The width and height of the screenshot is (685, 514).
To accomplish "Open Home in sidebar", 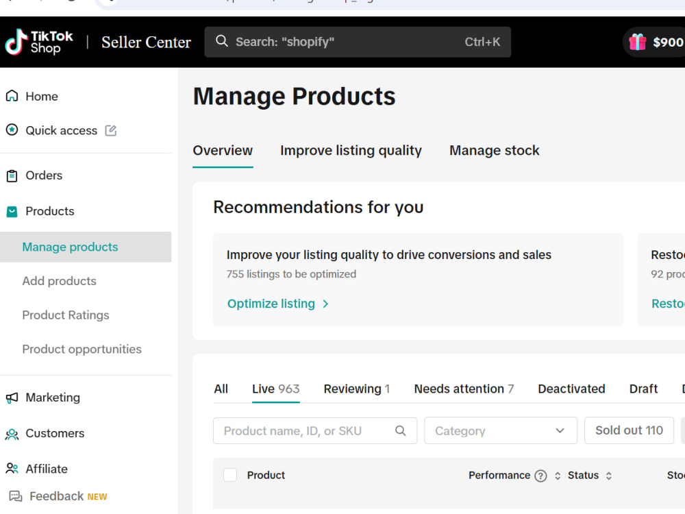I will pos(42,96).
